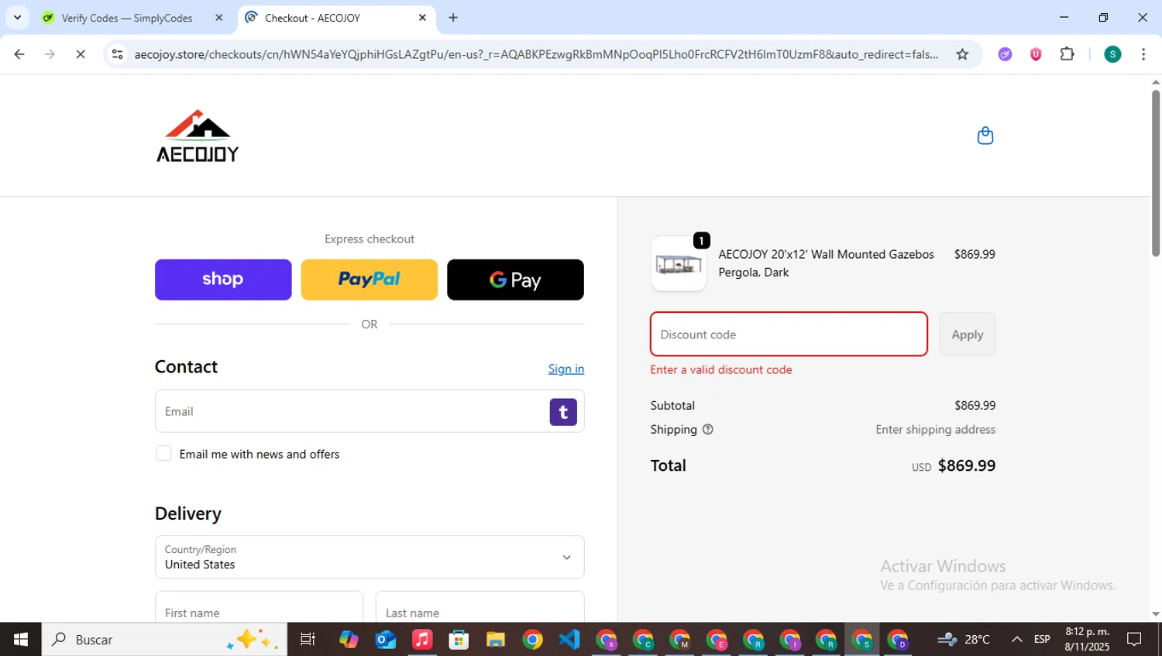
Task: Open Visual Studio Code from taskbar
Action: coord(569,640)
